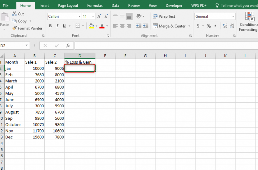The height and width of the screenshot is (170, 258).
Task: Open the General number format dropdown
Action: [233, 16]
